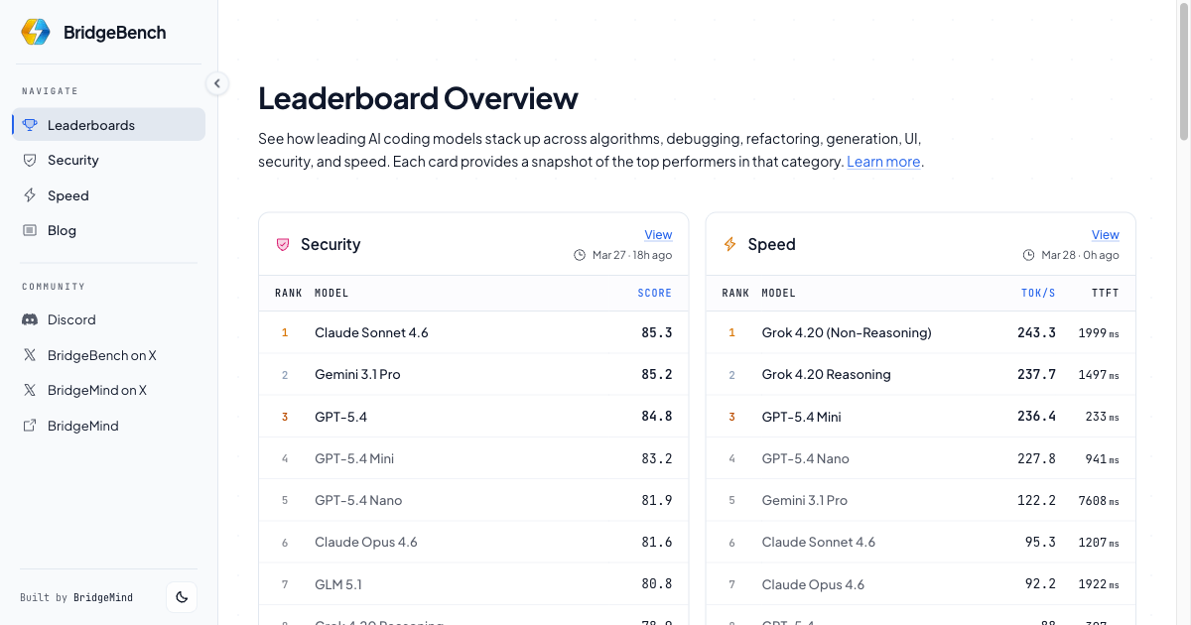Click the Security shield icon in sidebar
1191x625 pixels.
click(30, 160)
